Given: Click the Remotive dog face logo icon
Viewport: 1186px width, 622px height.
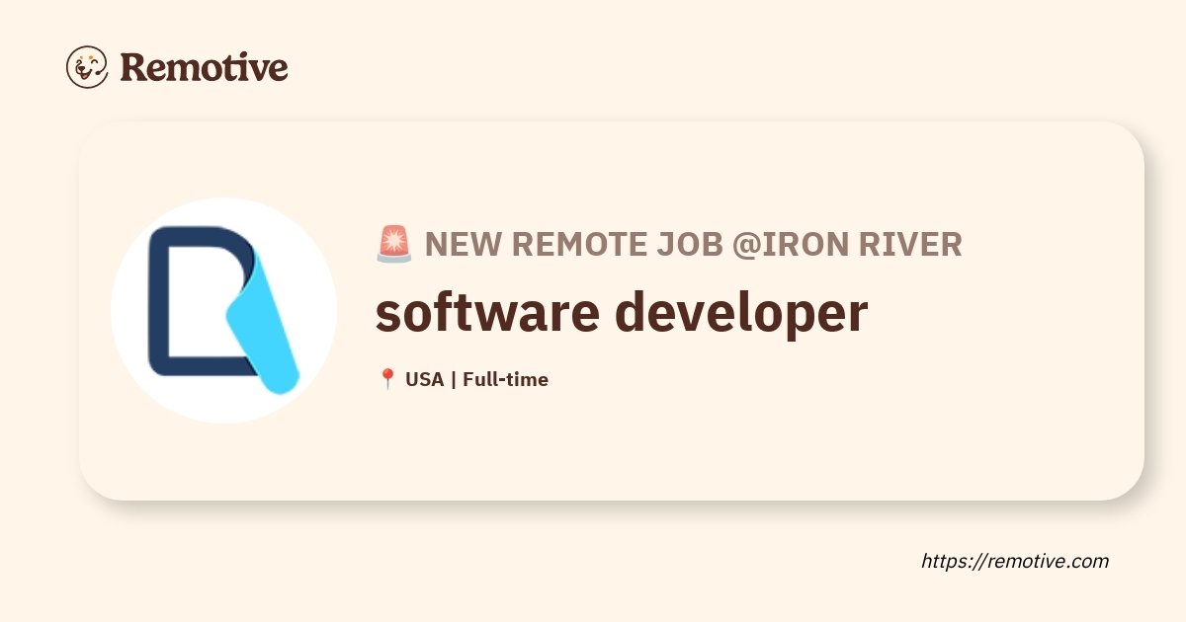Looking at the screenshot, I should click(87, 66).
